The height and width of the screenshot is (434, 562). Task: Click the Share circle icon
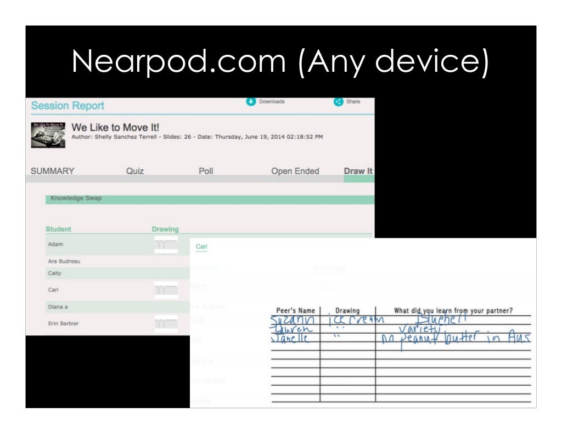(338, 101)
